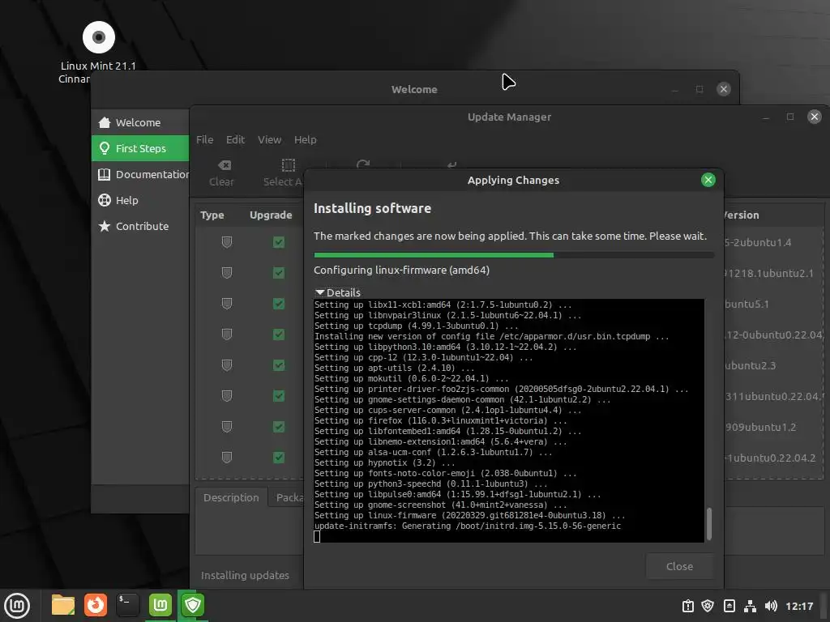This screenshot has width=830, height=622.
Task: Sort by the Type column header
Action: pyautogui.click(x=212, y=215)
